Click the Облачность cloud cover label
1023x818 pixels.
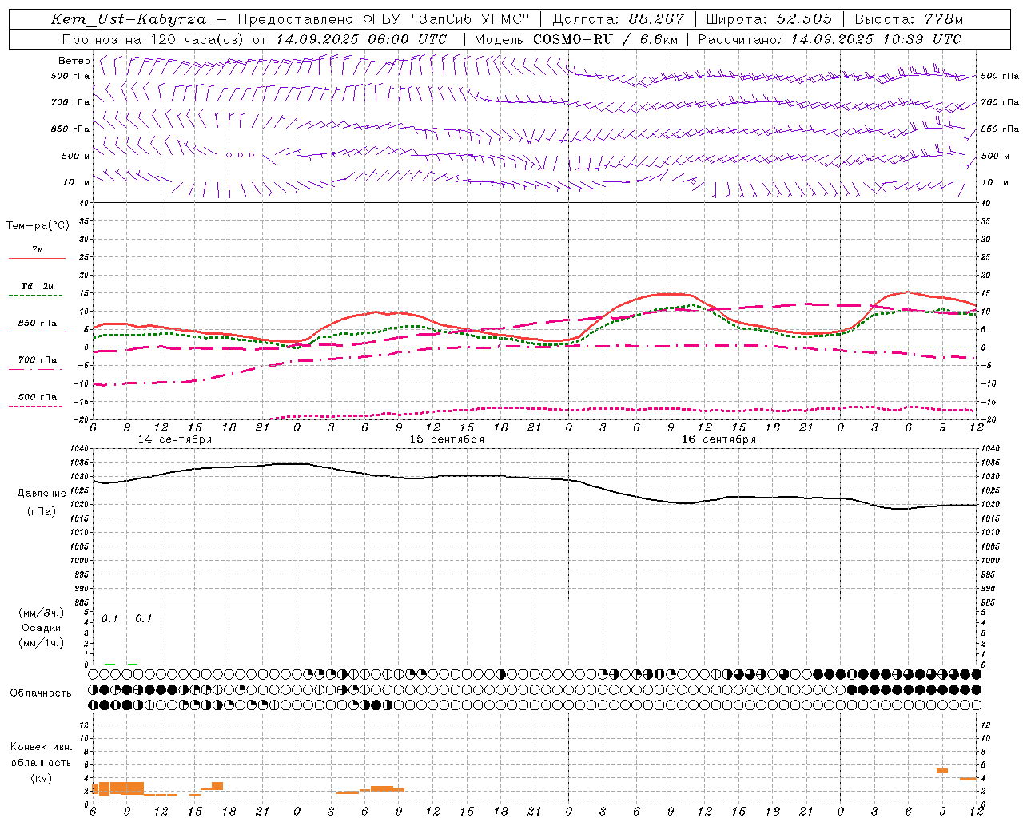(41, 693)
